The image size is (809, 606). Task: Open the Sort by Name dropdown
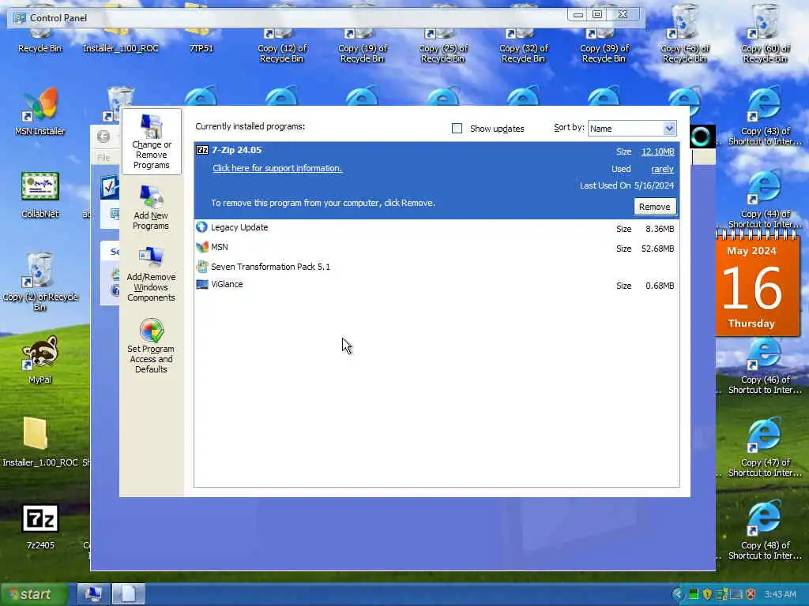(x=632, y=129)
